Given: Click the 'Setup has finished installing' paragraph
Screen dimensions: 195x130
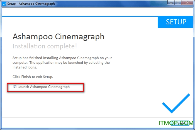Looking at the screenshot, I should [x=62, y=63].
